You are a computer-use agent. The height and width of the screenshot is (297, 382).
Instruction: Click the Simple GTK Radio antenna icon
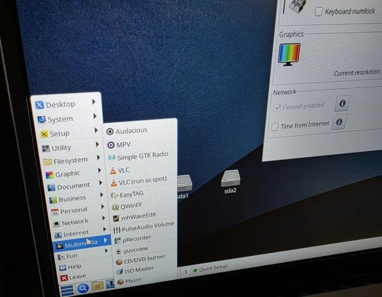click(x=112, y=158)
